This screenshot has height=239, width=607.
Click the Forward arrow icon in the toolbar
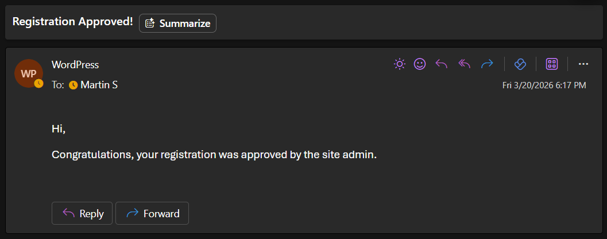tap(487, 64)
